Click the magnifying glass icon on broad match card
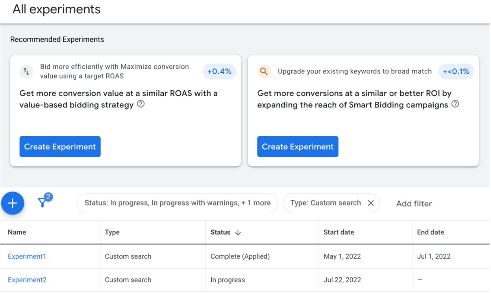The width and height of the screenshot is (491, 293). [264, 71]
